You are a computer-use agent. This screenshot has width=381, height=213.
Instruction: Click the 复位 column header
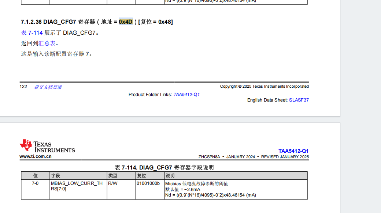tap(150, 176)
